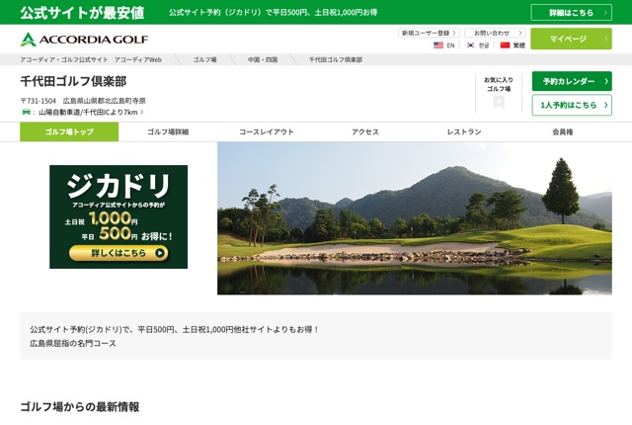Click the 繁體 language link
The width and height of the screenshot is (632, 425).
(519, 45)
